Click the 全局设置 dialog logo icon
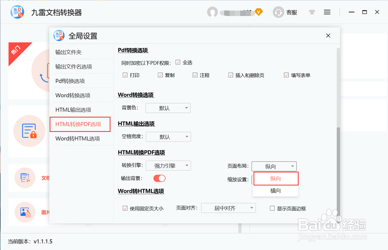Viewport: 388px width, 250px height. tap(59, 35)
